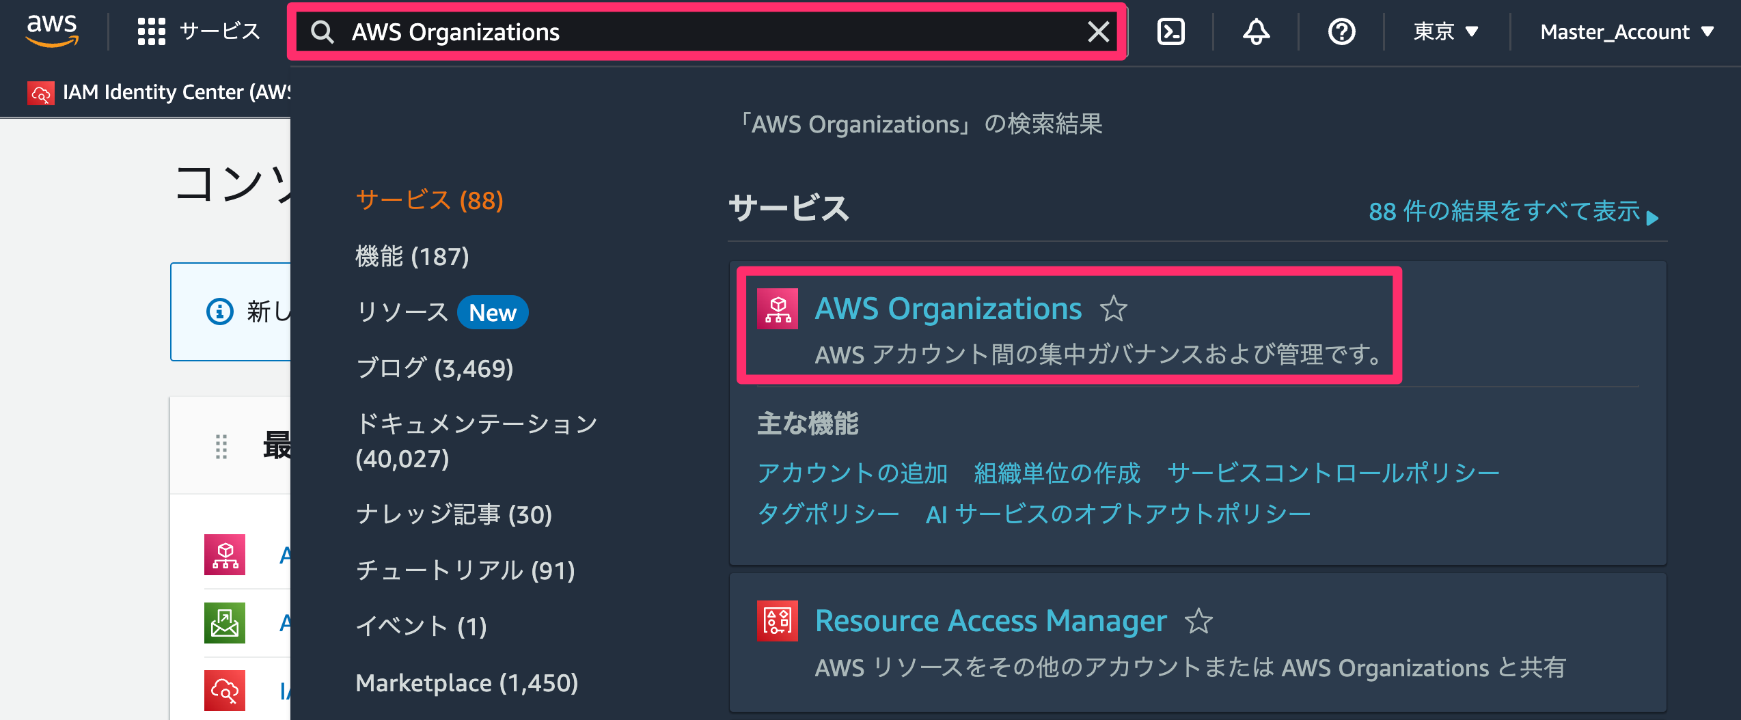Click the Resource Access Manager service icon
Image resolution: width=1741 pixels, height=720 pixels.
tap(778, 621)
